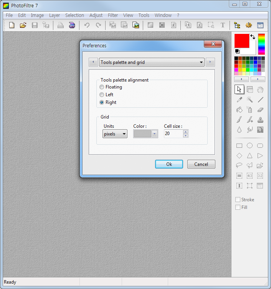Viewport: 271px width, 289px height.
Task: Select the Left alignment radio button
Action: [x=102, y=95]
